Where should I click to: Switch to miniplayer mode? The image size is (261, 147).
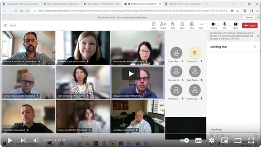(x=225, y=141)
